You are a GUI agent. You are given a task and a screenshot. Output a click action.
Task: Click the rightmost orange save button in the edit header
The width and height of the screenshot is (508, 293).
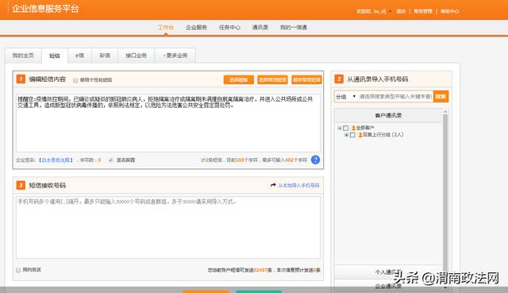click(306, 79)
